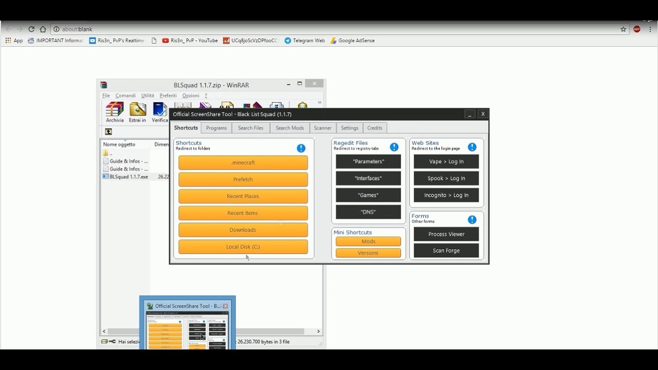Switch to the Search Files tab
Image resolution: width=658 pixels, height=370 pixels.
pos(251,128)
